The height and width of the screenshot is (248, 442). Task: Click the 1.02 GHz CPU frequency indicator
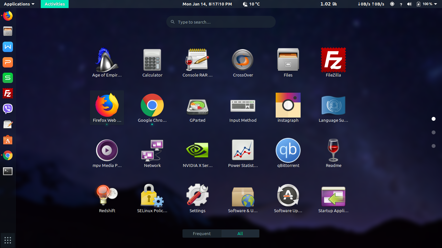point(328,4)
